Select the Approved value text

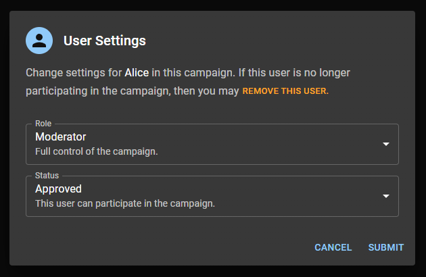pos(58,189)
